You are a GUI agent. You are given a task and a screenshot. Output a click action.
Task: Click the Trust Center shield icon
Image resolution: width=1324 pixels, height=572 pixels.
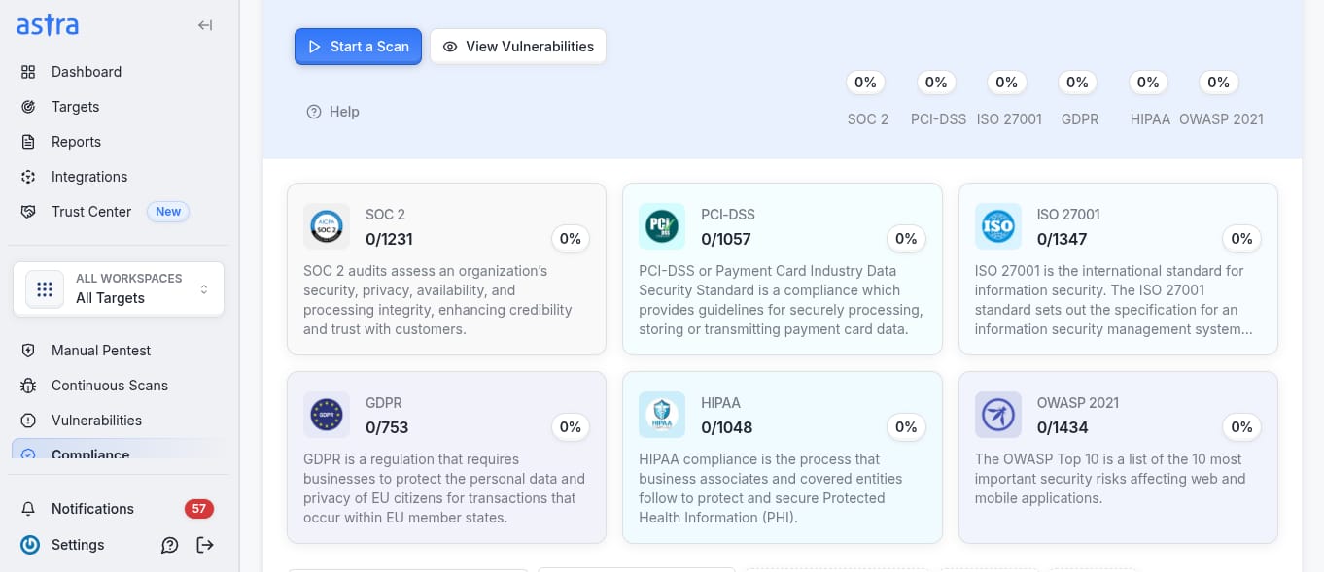tap(29, 212)
